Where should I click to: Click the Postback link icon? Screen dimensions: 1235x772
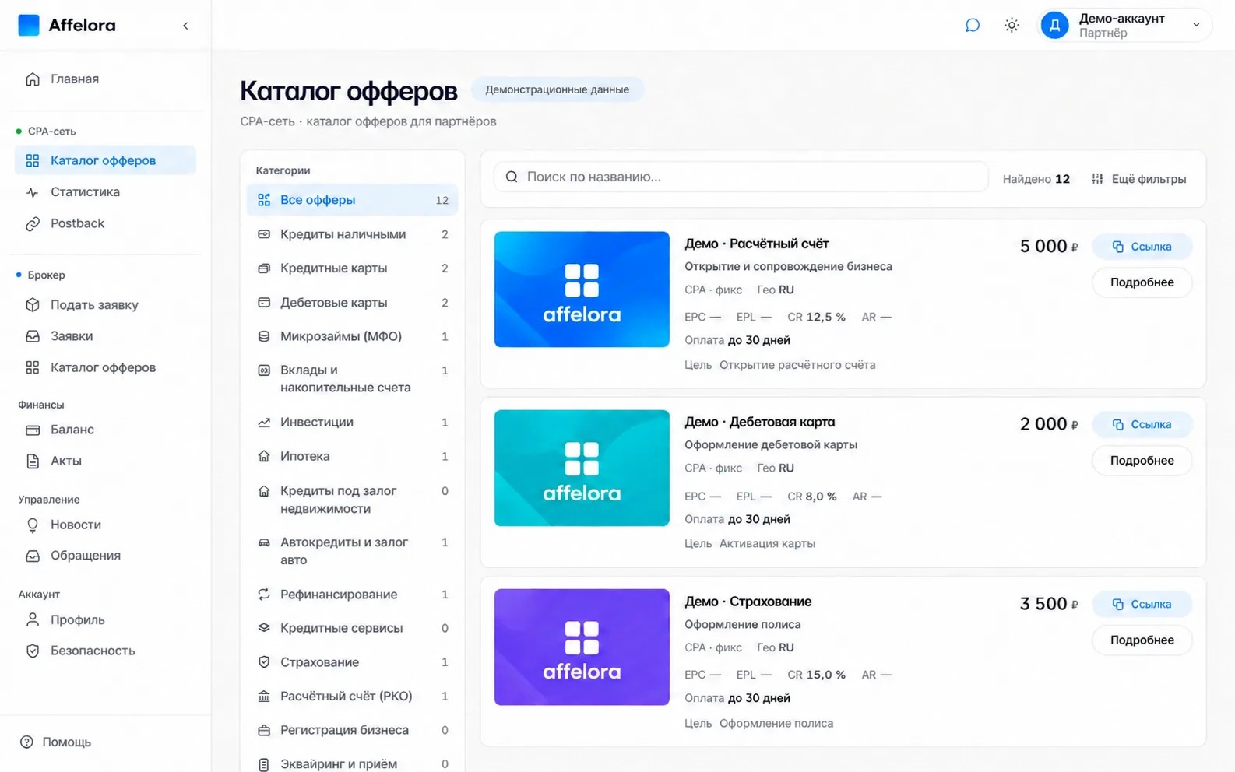[x=33, y=224]
